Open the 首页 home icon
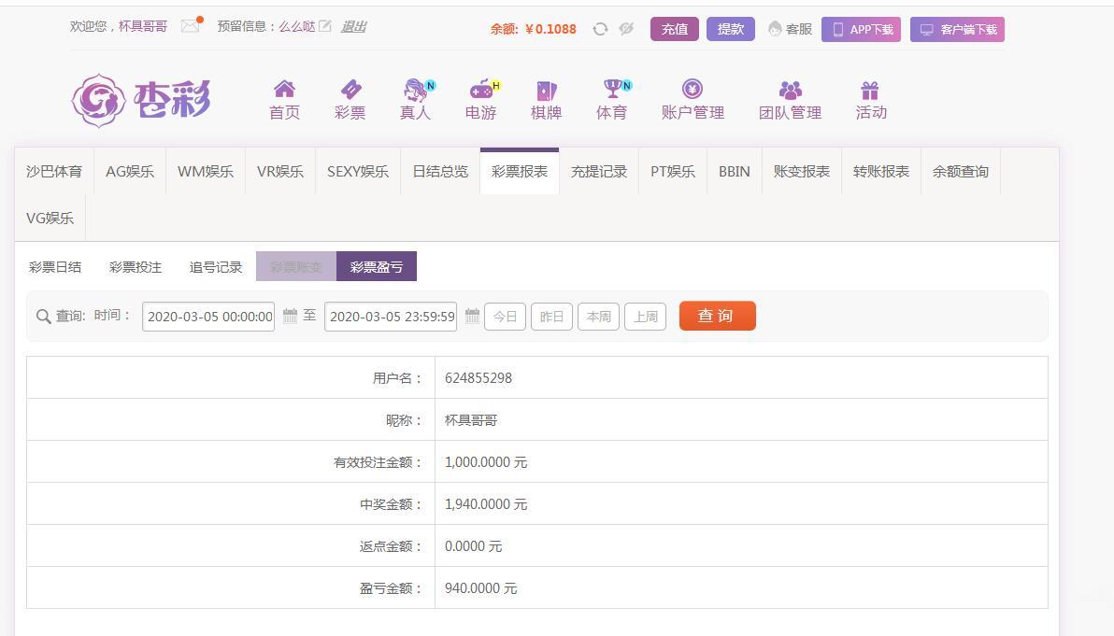 click(284, 90)
